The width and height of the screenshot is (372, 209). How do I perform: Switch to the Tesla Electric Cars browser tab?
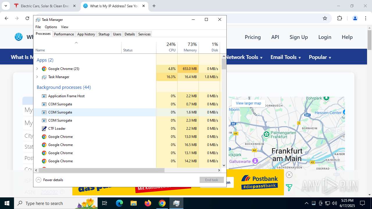click(45, 6)
